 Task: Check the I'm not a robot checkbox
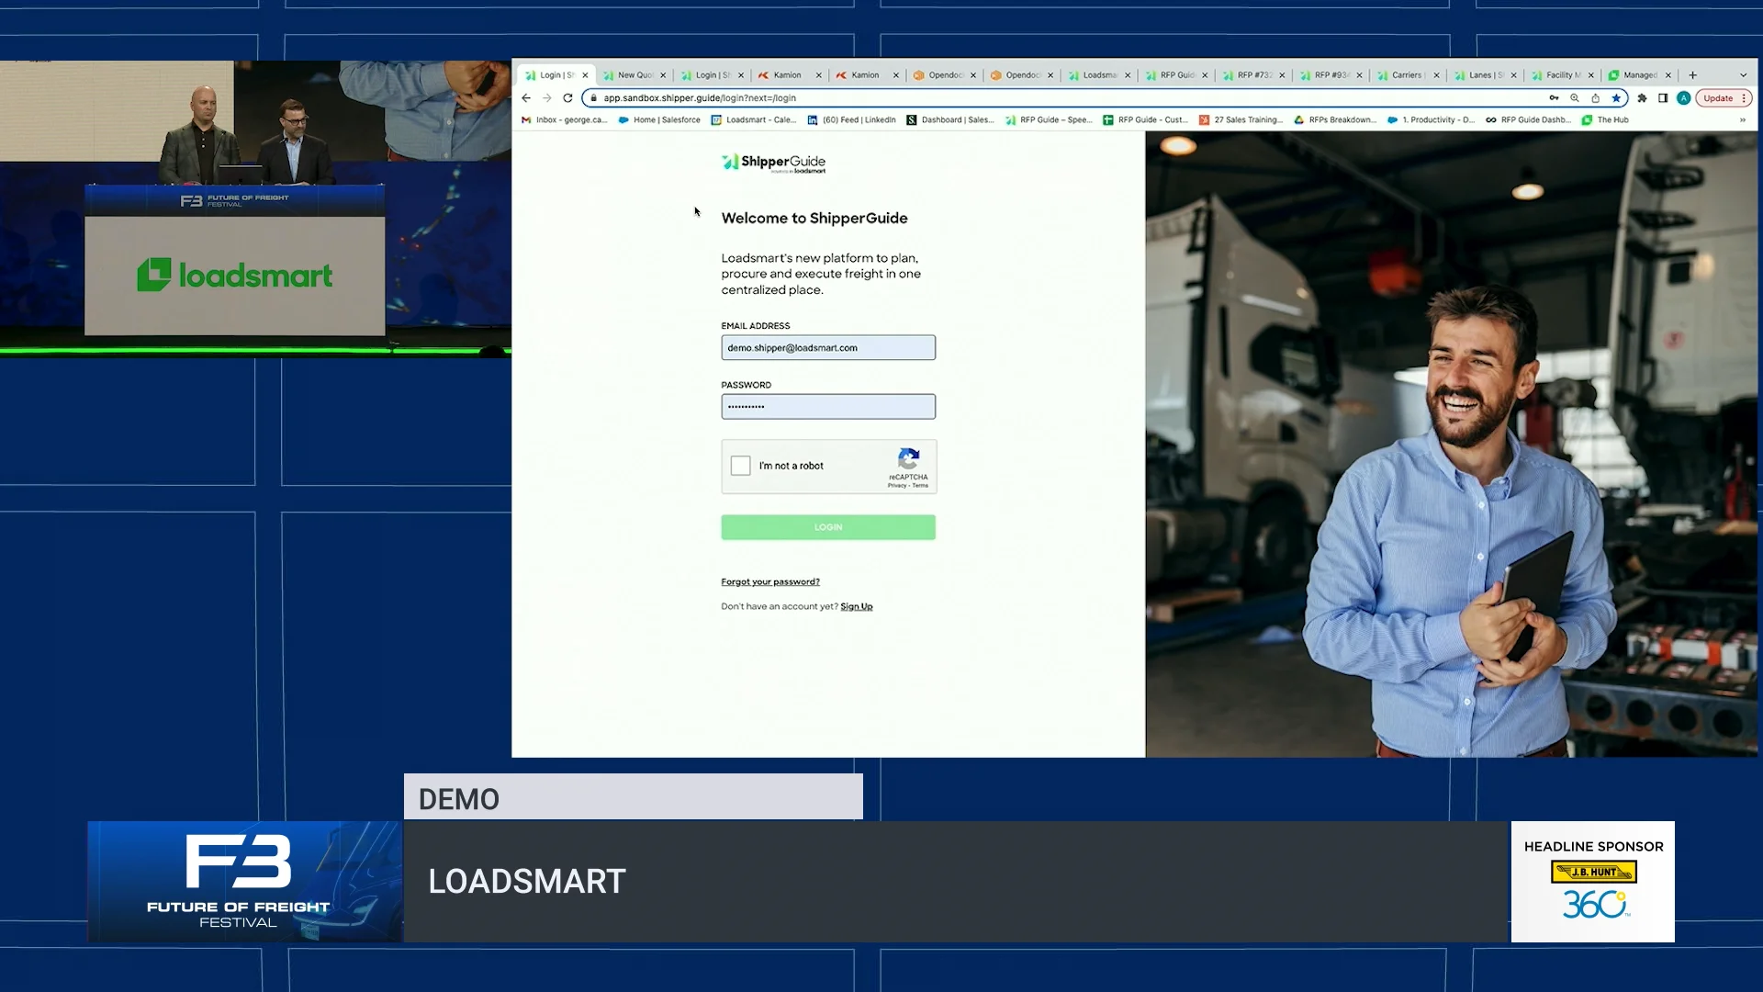(x=740, y=466)
